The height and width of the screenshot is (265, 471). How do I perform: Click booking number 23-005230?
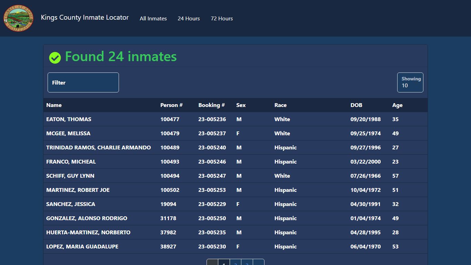212,247
